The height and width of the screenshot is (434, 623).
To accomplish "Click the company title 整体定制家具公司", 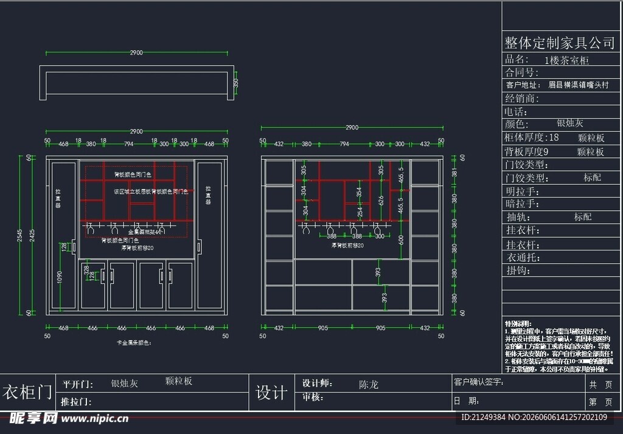I will [x=560, y=43].
